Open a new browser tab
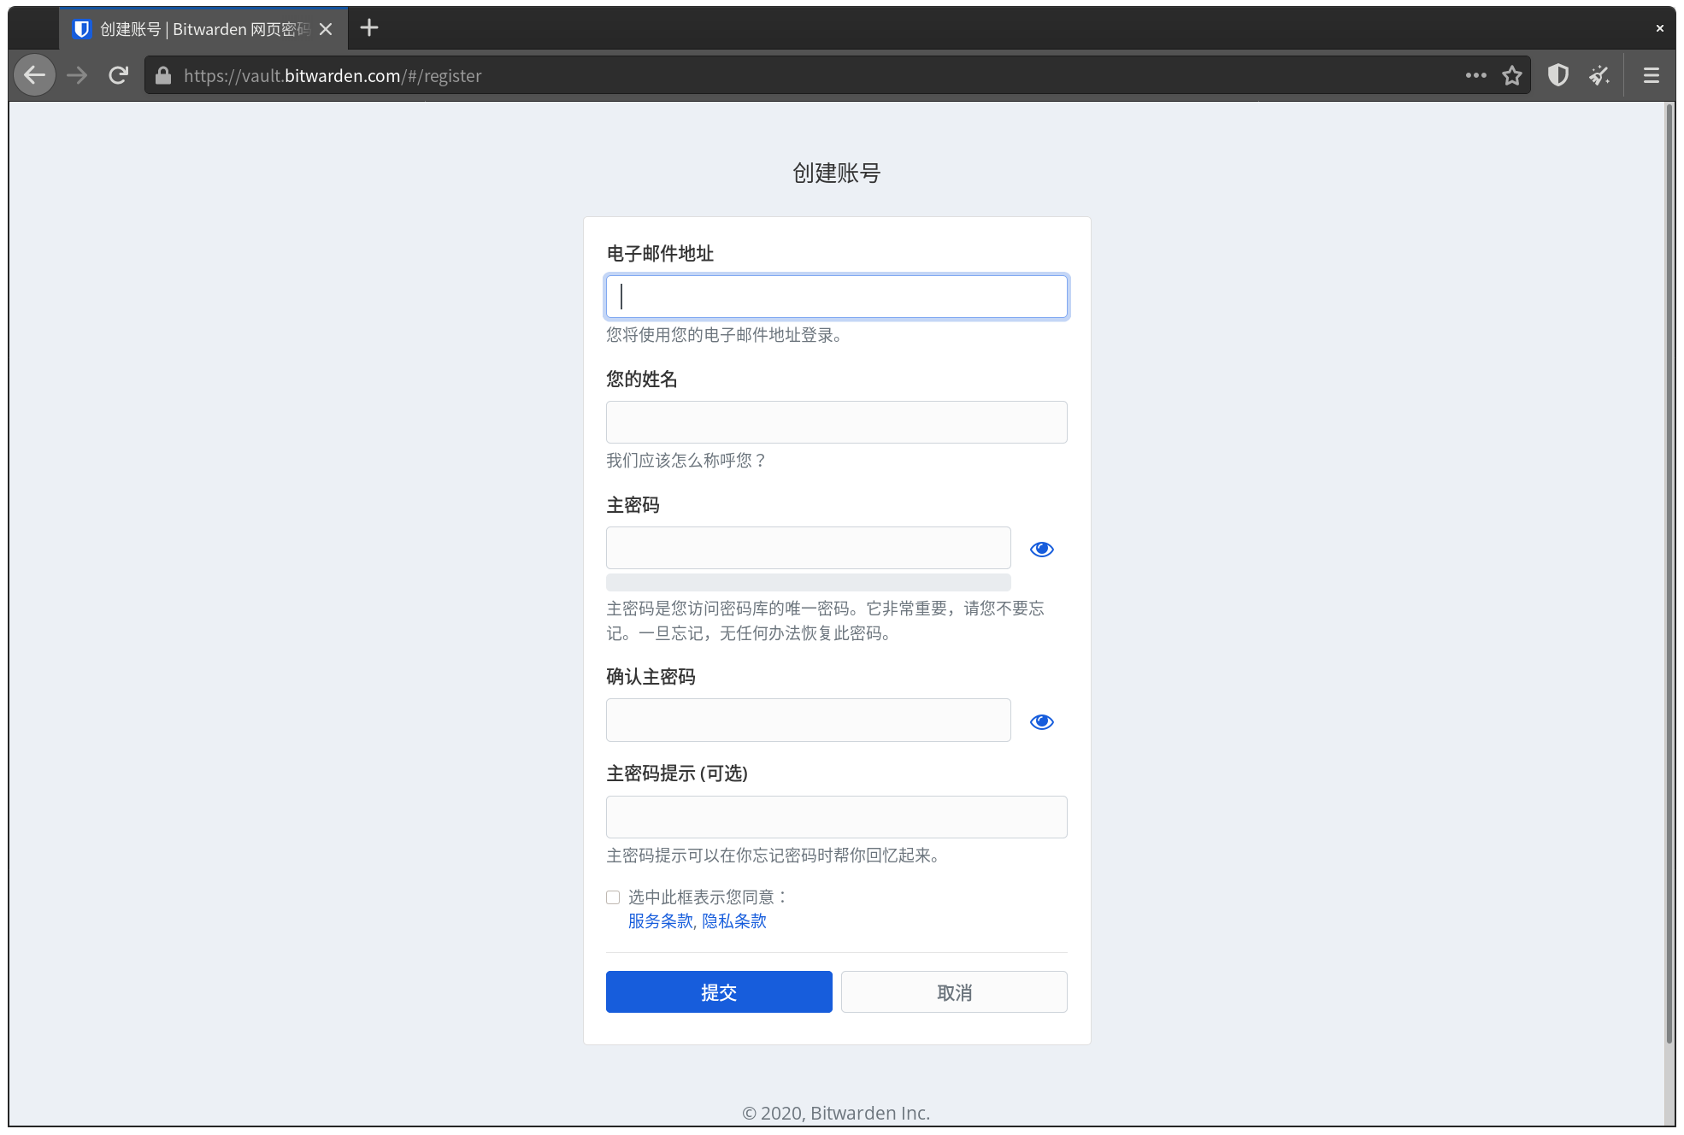This screenshot has width=1684, height=1135. (x=369, y=28)
